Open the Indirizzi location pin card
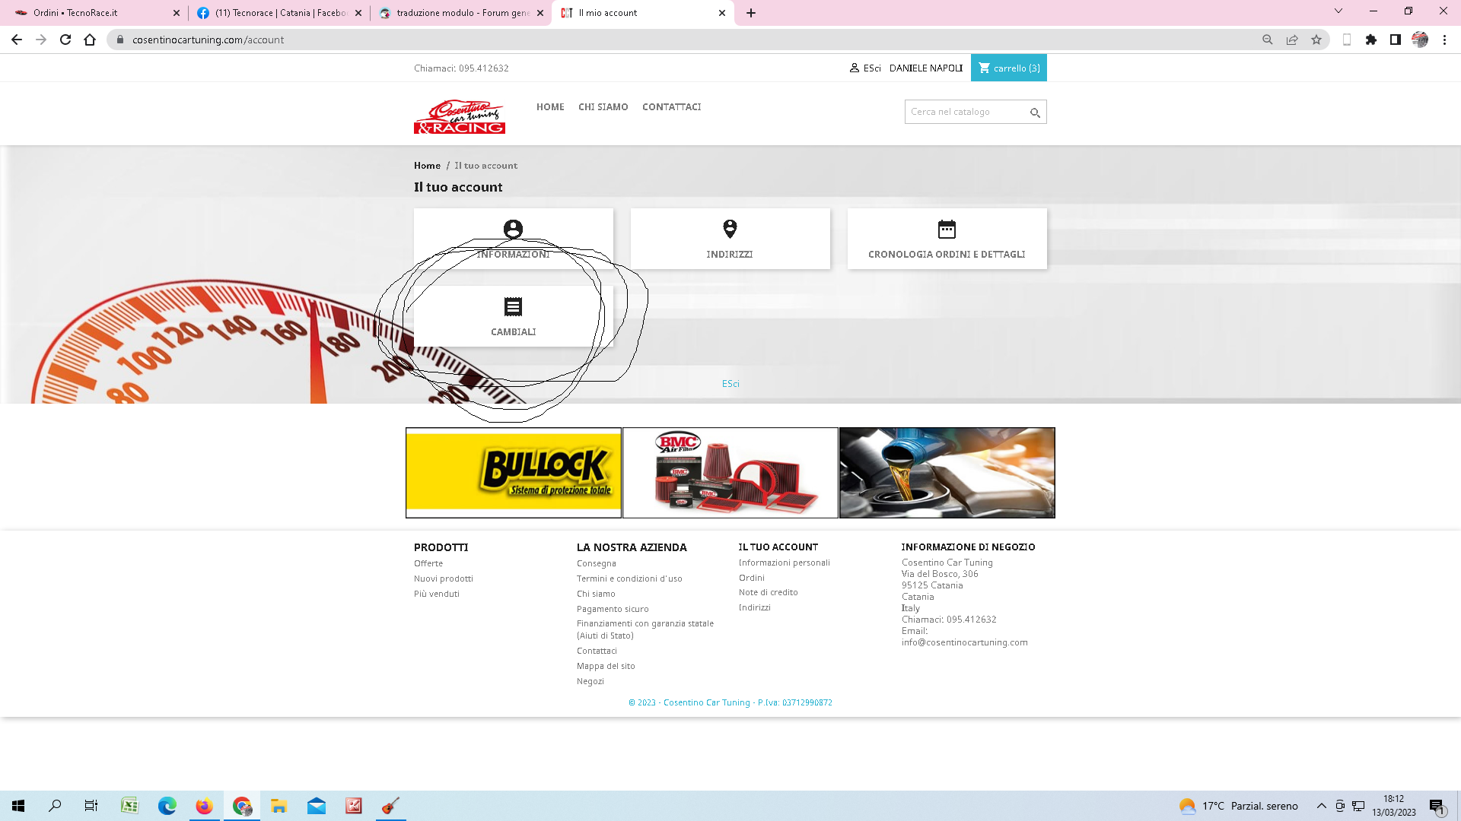 (729, 230)
